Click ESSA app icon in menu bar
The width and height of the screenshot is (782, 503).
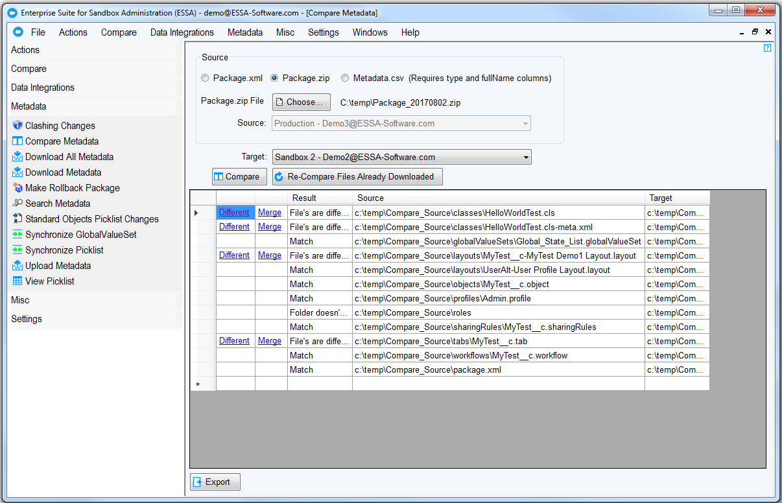tap(18, 32)
